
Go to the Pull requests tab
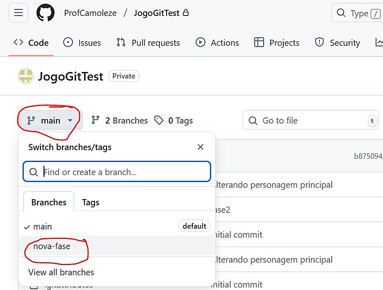148,43
